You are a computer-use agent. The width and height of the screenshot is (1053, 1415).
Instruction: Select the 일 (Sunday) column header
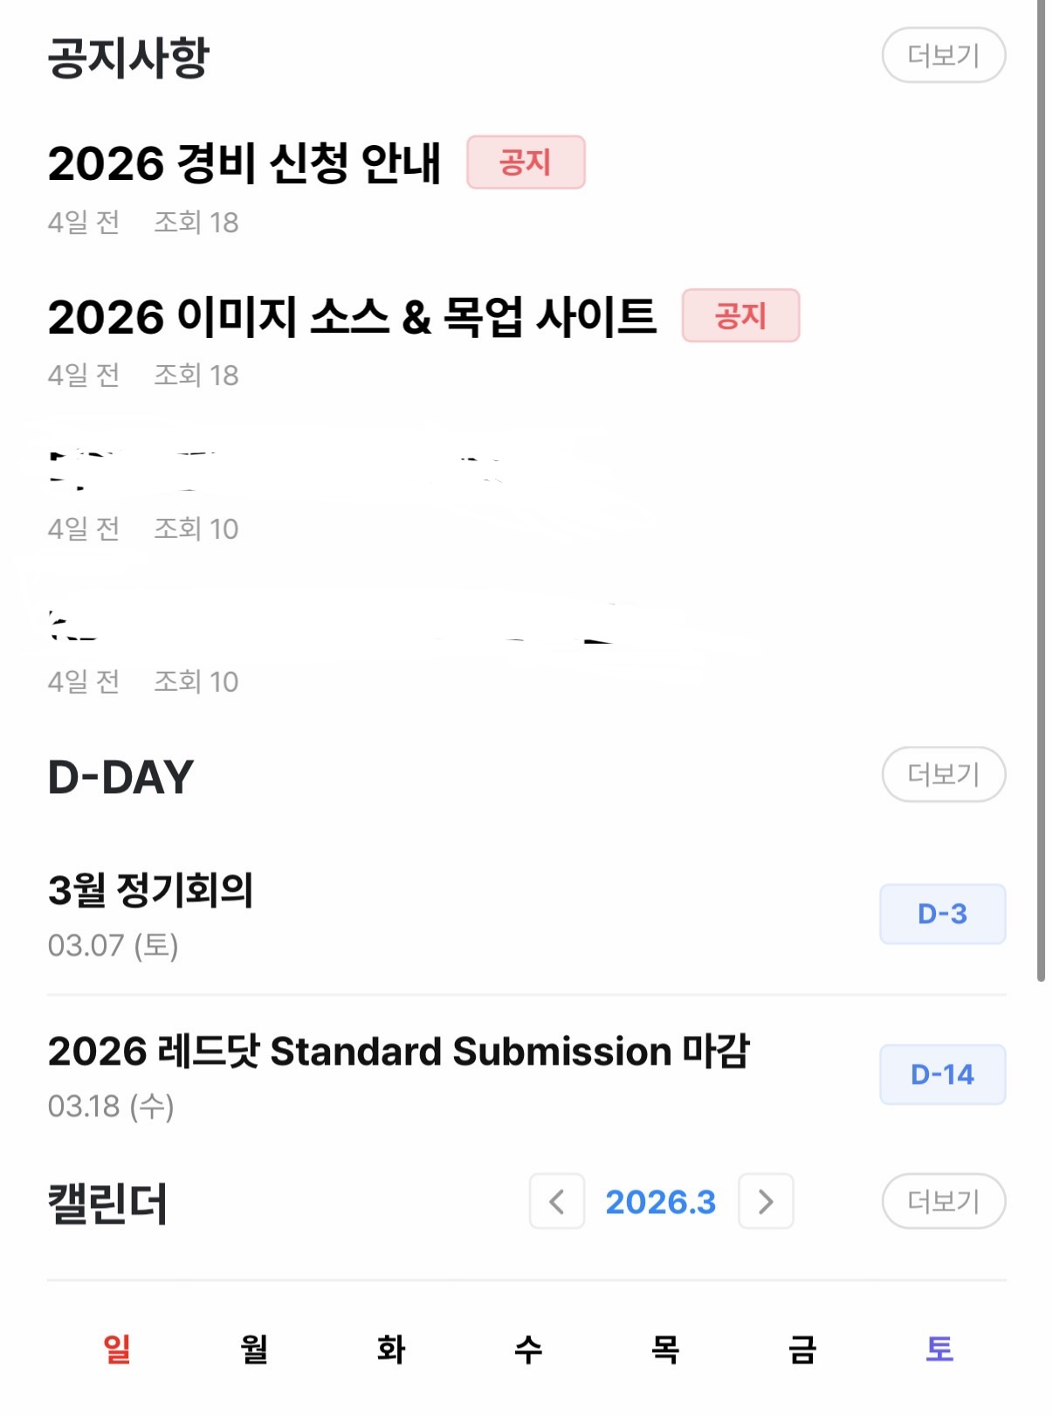pyautogui.click(x=117, y=1349)
